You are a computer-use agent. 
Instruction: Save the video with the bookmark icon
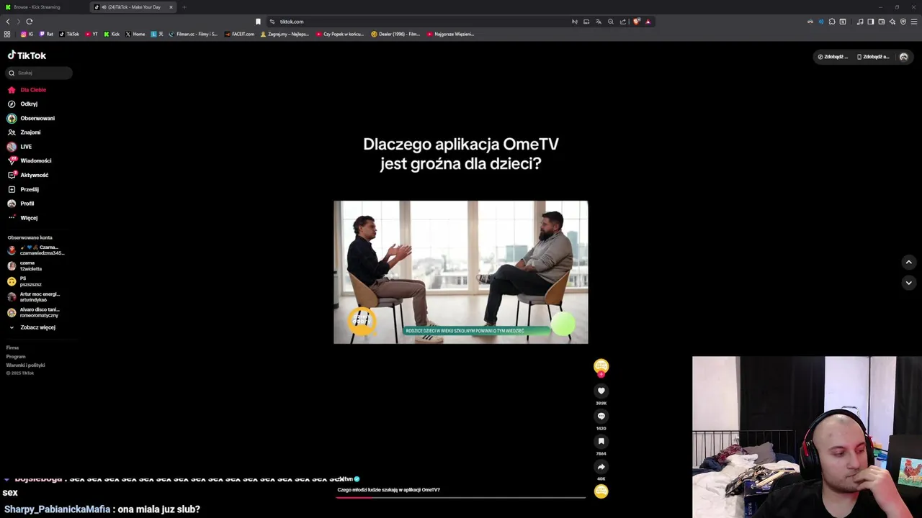pos(601,441)
